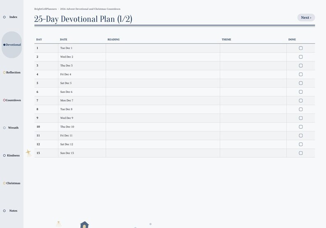Mark Thu Dec 10 as done

coord(301,127)
